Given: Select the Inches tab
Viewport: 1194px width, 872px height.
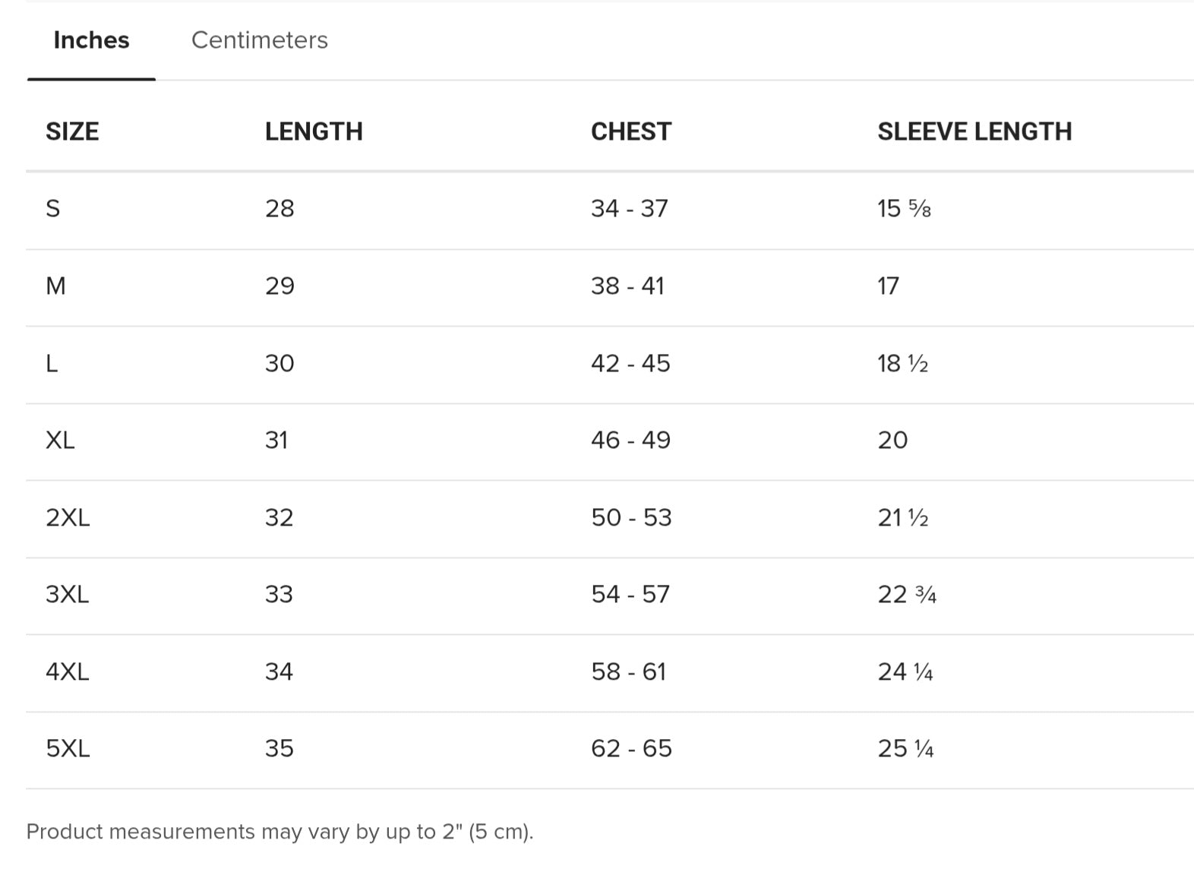Looking at the screenshot, I should 91,40.
